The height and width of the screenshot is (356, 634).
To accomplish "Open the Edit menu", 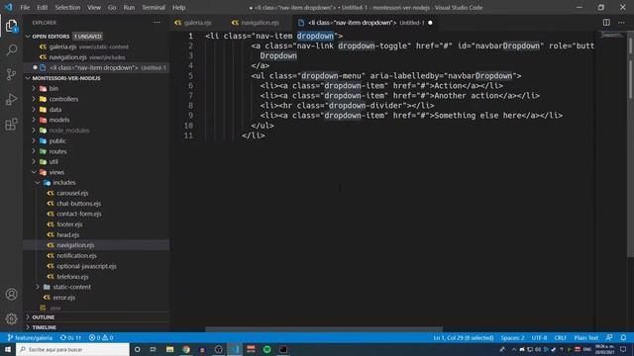I will [x=42, y=7].
